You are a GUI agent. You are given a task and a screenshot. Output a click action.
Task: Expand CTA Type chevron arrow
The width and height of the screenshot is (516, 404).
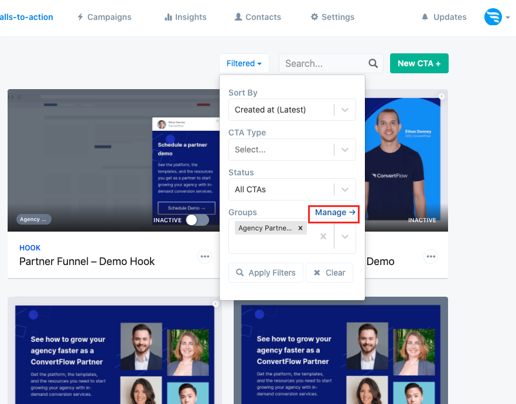(345, 150)
